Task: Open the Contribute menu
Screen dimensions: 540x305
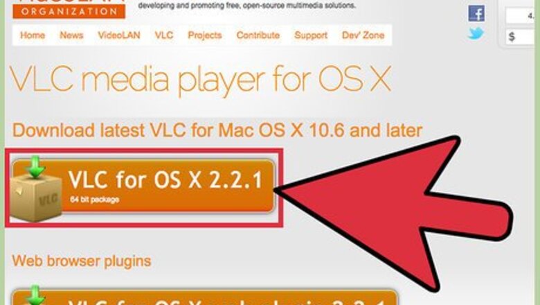Action: pyautogui.click(x=258, y=35)
